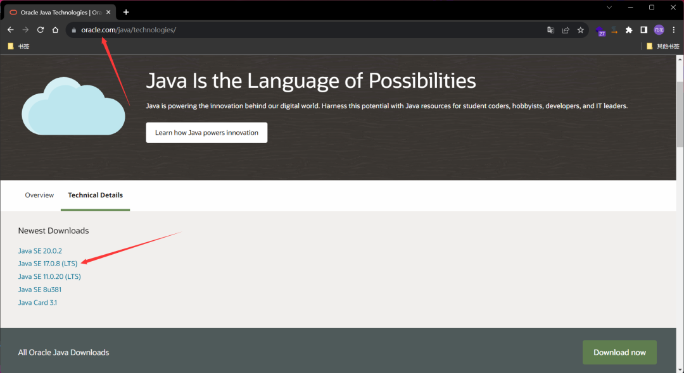
Task: Click the scrollbar down arrow
Action: 680,369
